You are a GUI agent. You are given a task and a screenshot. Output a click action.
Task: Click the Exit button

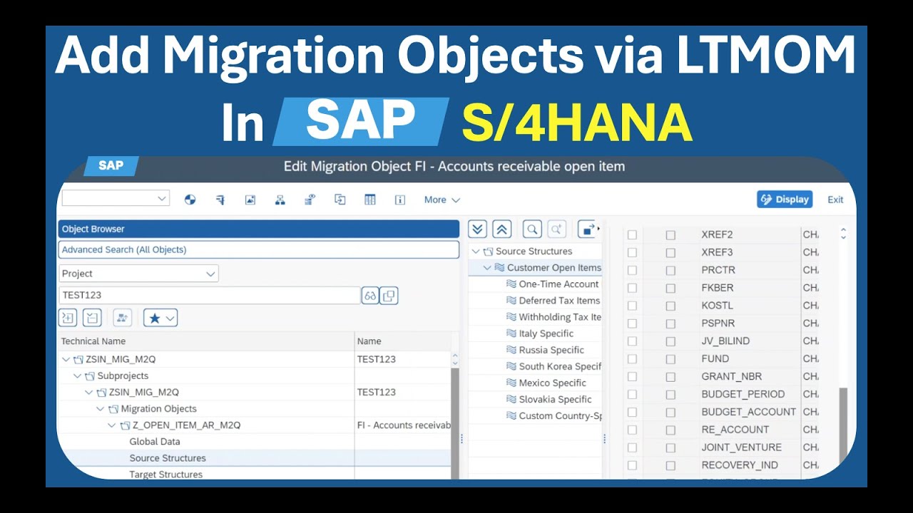pyautogui.click(x=835, y=200)
